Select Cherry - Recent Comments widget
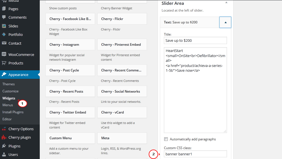The height and width of the screenshot is (159, 282). (x=122, y=70)
